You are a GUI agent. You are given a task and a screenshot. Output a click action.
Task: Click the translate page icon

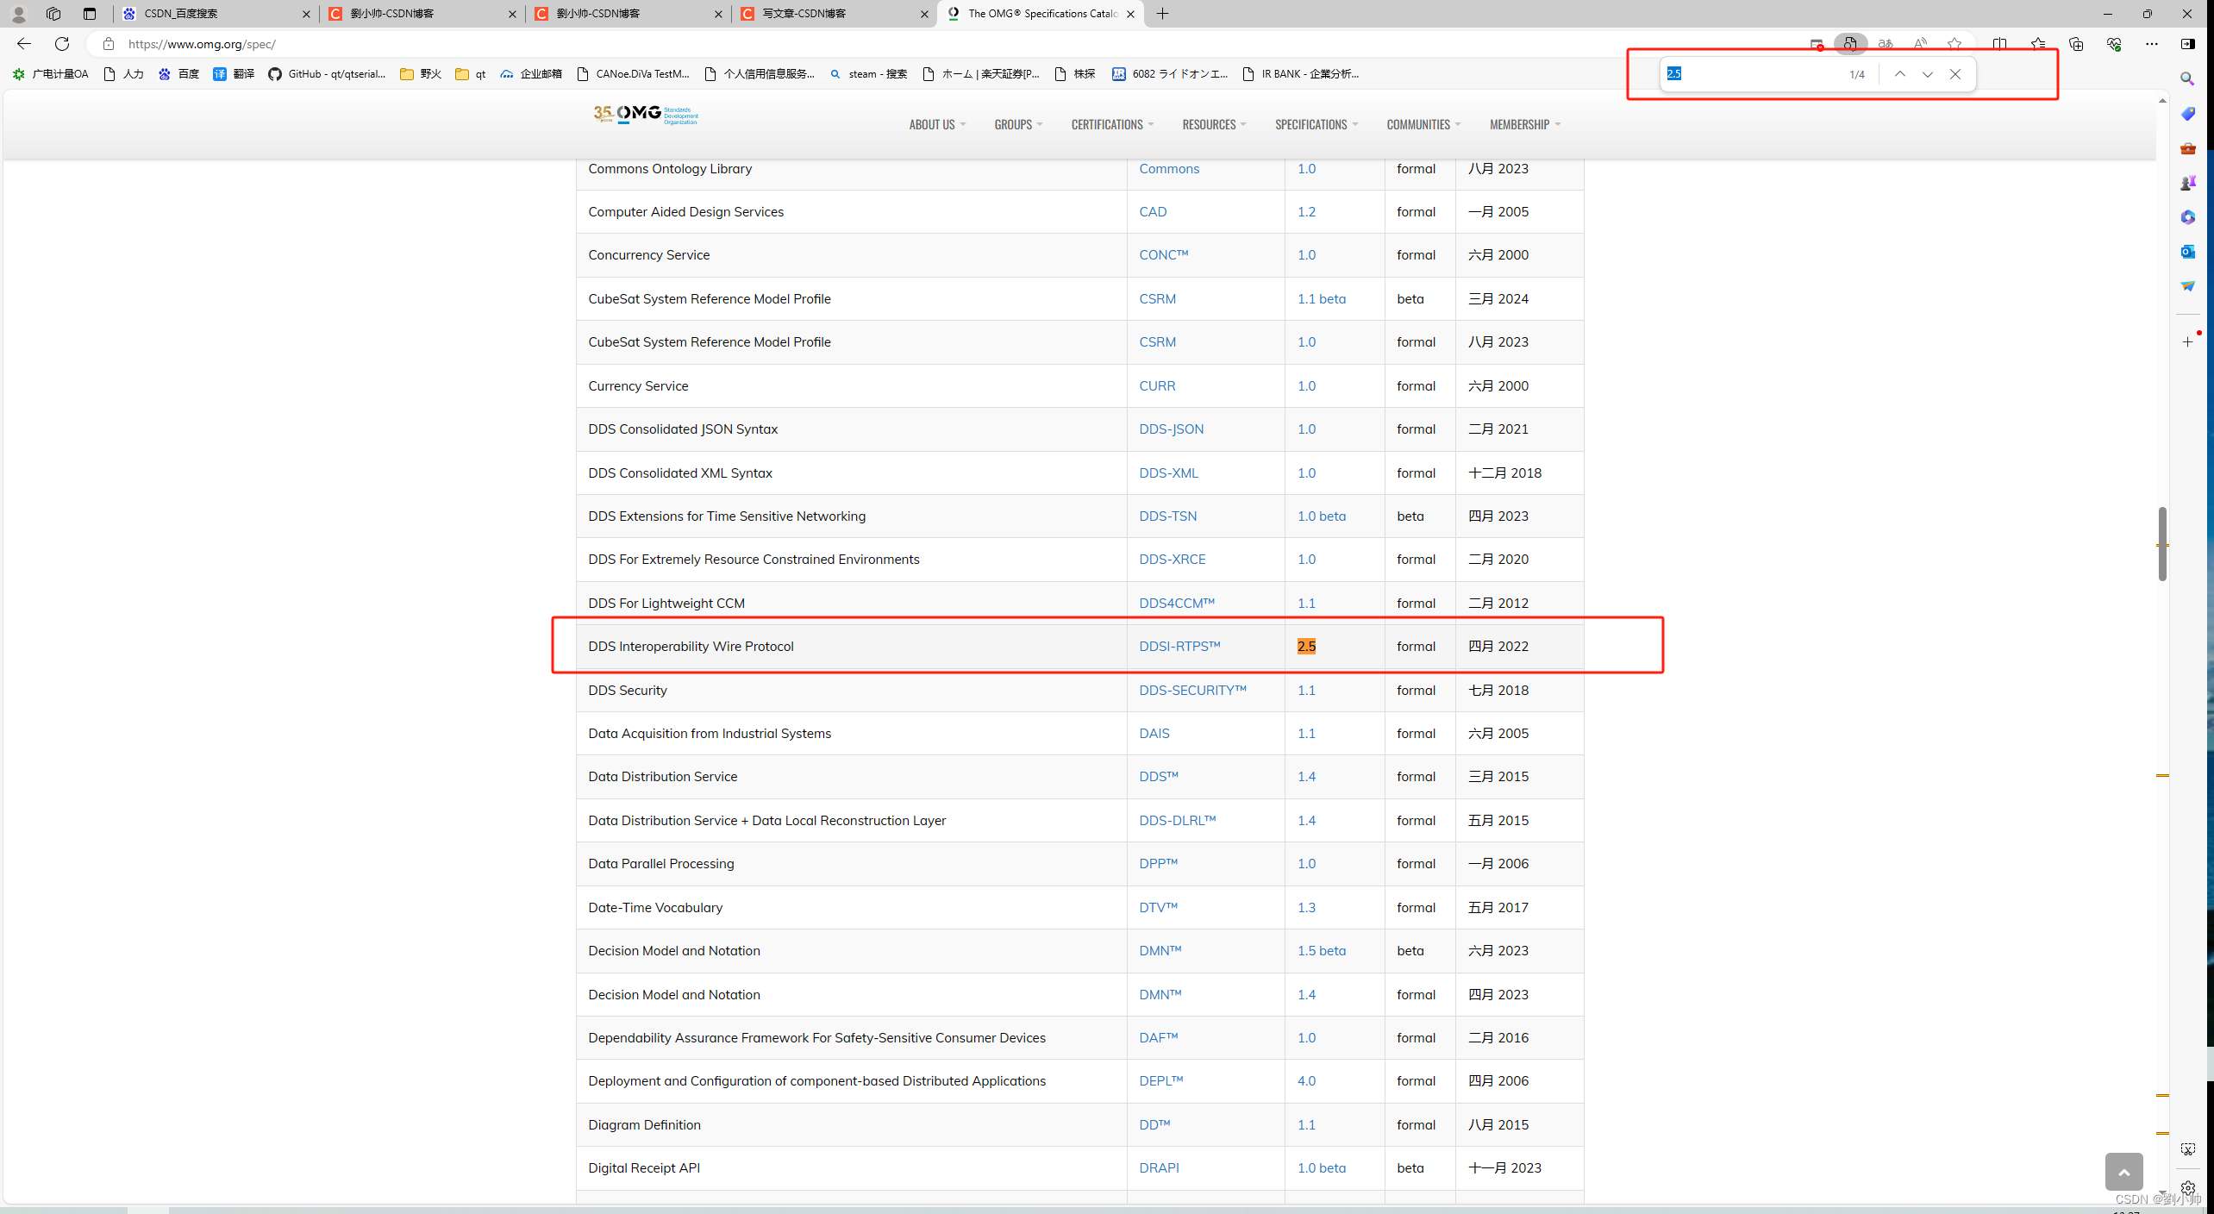point(1886,44)
